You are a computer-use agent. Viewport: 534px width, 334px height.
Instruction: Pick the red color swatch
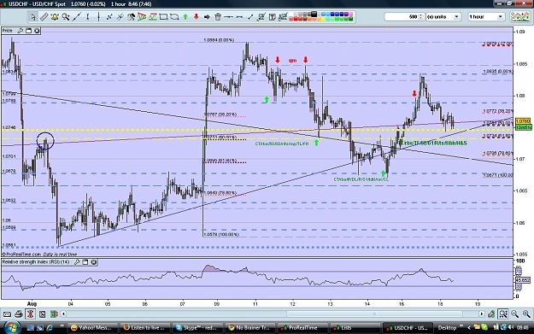[x=296, y=19]
